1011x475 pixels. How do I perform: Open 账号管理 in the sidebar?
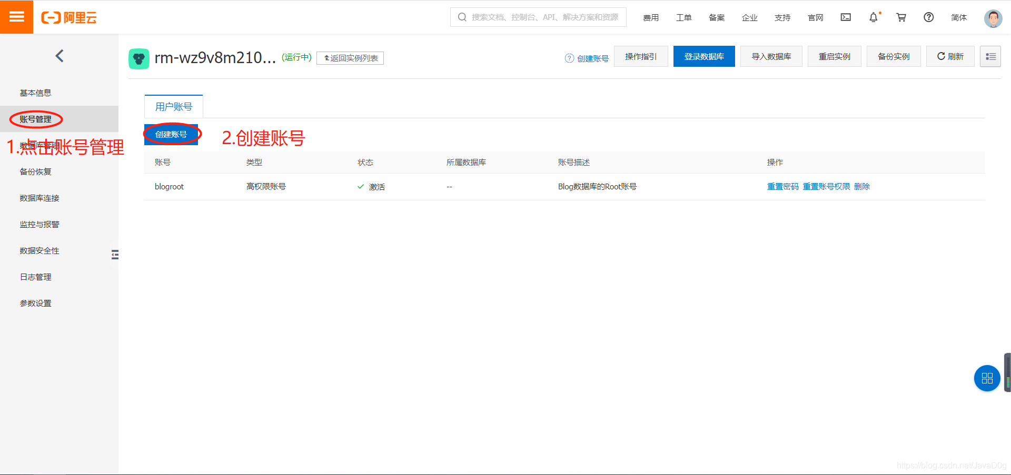tap(36, 119)
